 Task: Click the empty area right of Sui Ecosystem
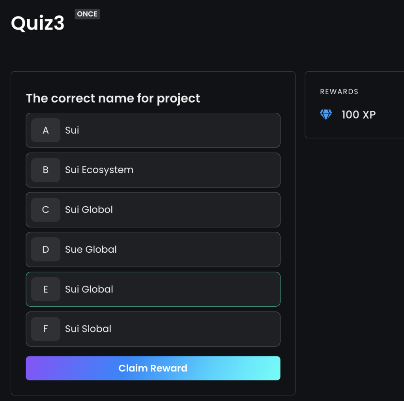[x=206, y=170]
